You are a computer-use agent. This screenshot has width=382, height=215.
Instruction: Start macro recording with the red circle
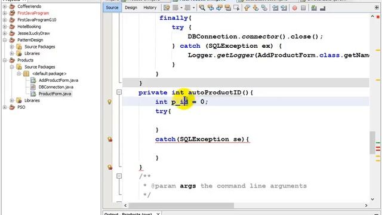coord(294,8)
